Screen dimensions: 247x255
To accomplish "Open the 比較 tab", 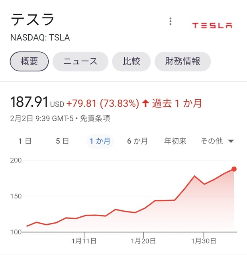I will 131,61.
